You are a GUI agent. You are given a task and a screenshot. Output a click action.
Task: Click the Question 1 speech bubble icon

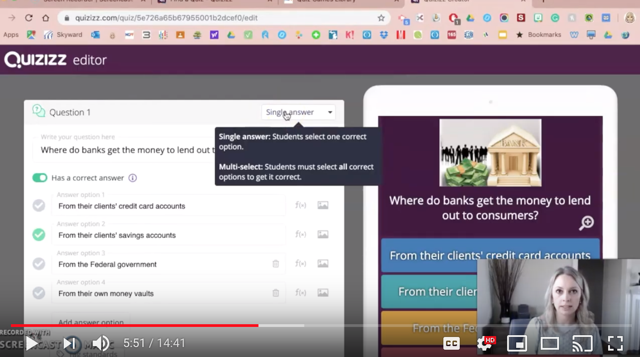tap(39, 111)
